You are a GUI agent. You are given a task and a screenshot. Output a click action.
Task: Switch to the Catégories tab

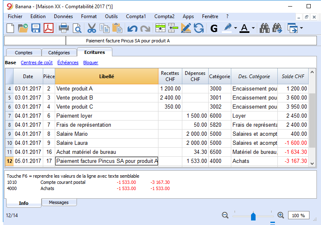click(x=59, y=53)
